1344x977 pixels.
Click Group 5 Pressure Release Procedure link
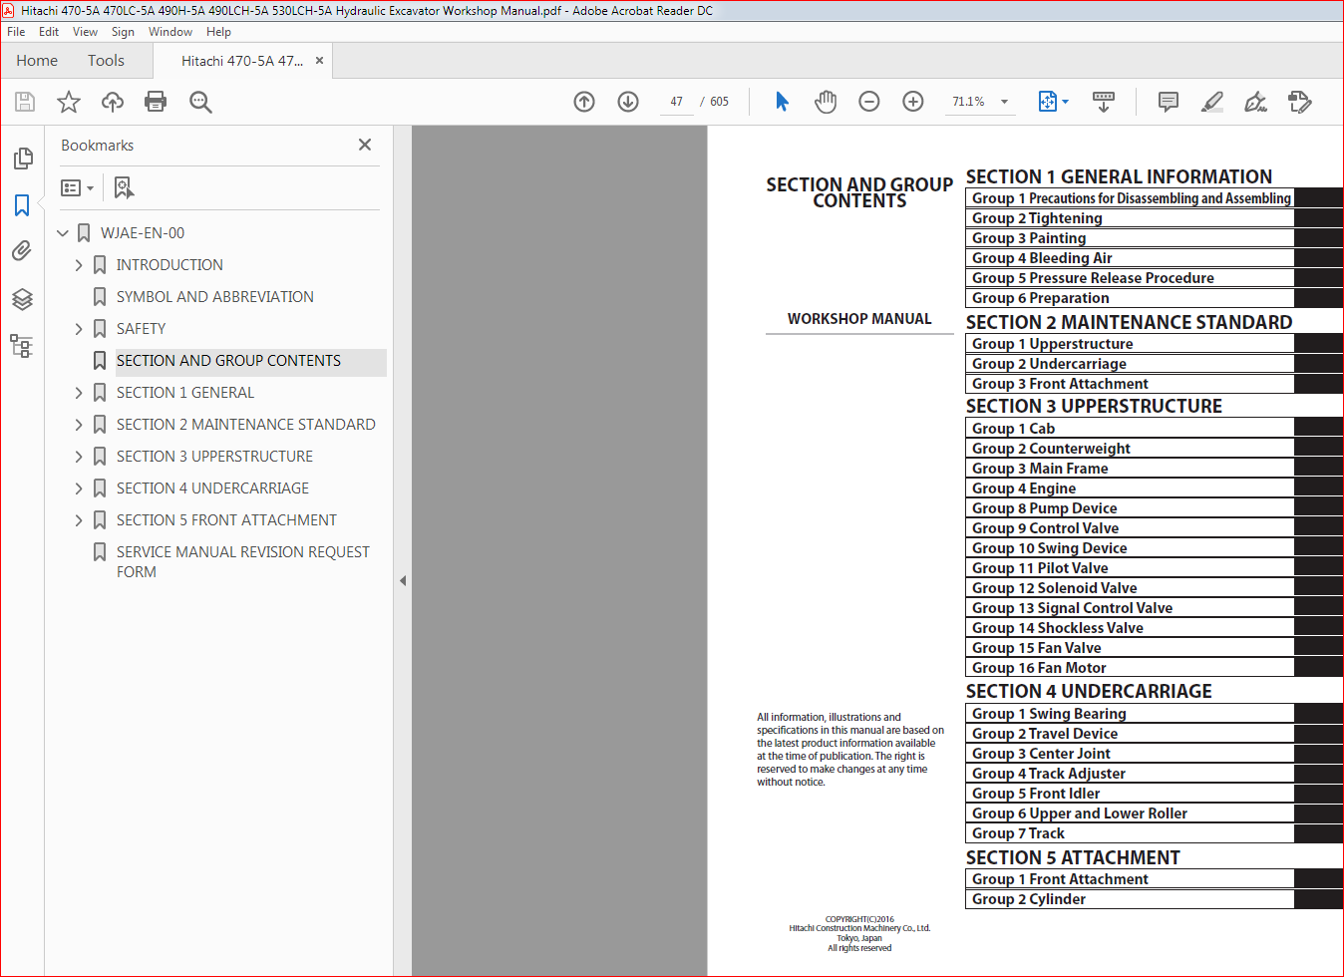click(1093, 278)
